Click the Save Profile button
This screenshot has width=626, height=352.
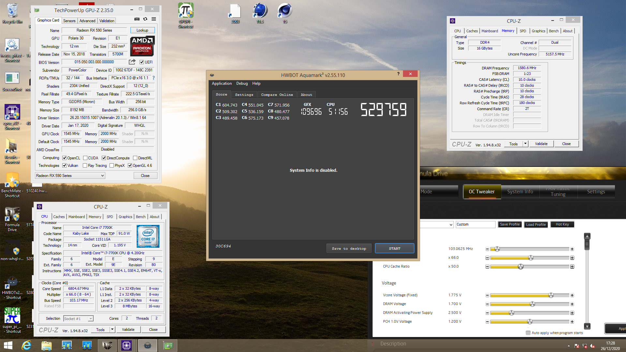coord(510,225)
